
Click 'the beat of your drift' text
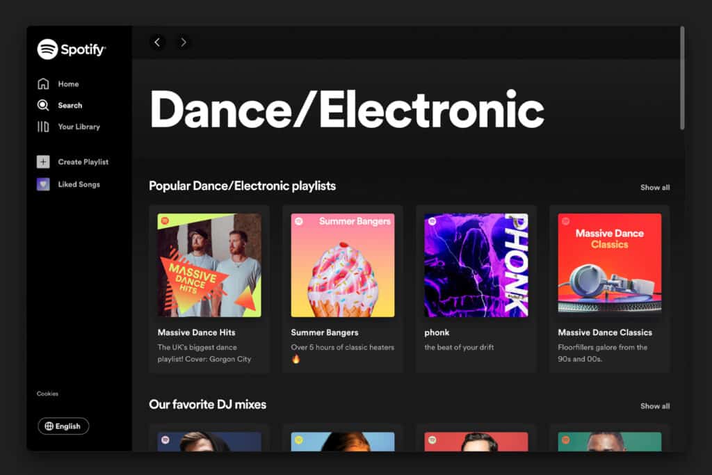[x=459, y=347]
